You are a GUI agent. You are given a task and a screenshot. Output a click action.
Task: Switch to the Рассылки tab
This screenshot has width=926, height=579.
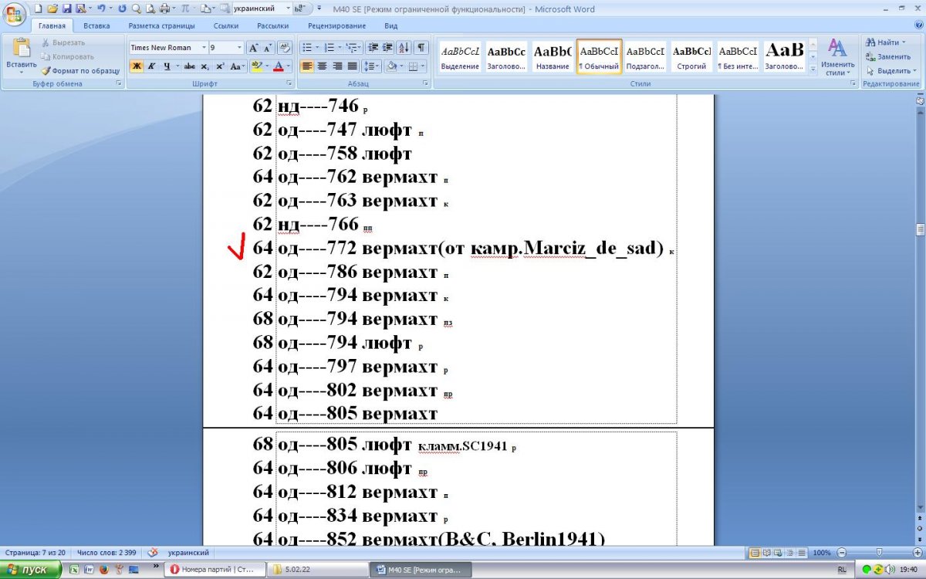click(x=273, y=25)
